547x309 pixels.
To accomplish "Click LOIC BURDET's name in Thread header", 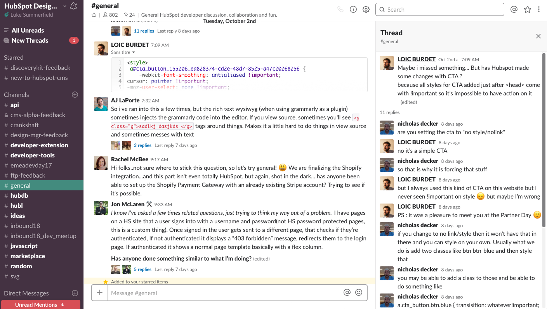I will click(x=417, y=59).
